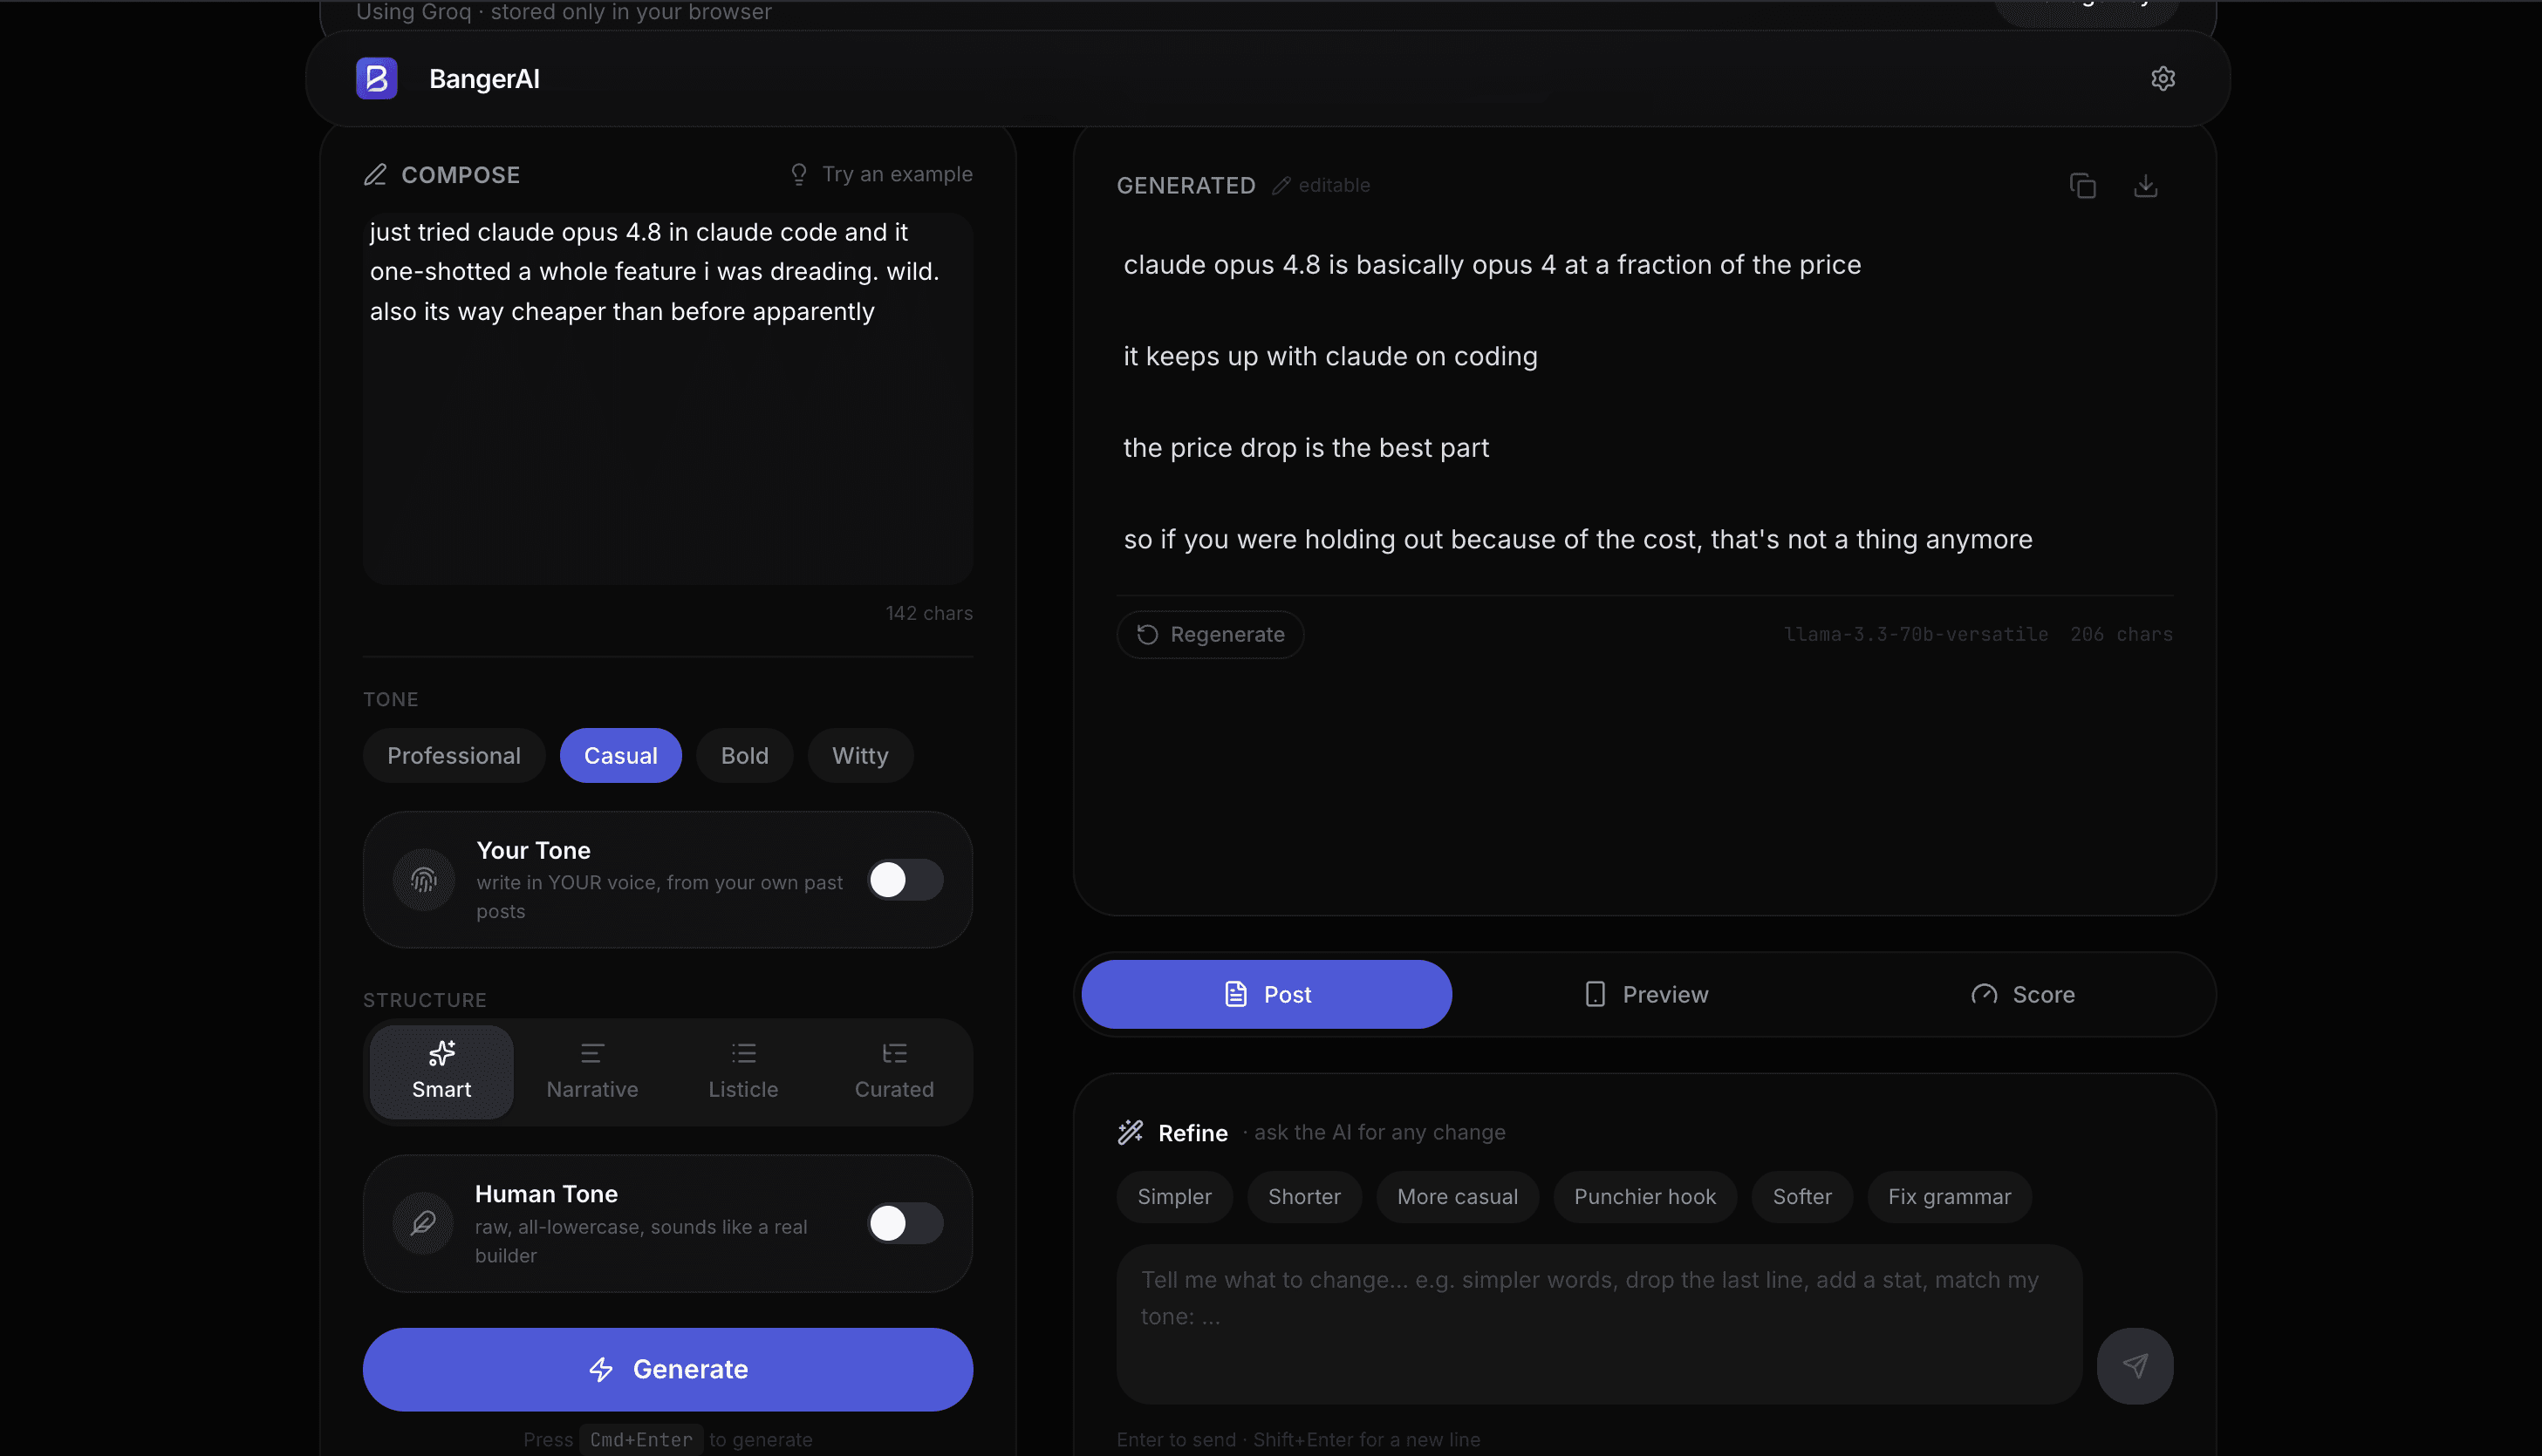Apply the Fix grammar refinement
2542x1456 pixels.
(1949, 1197)
